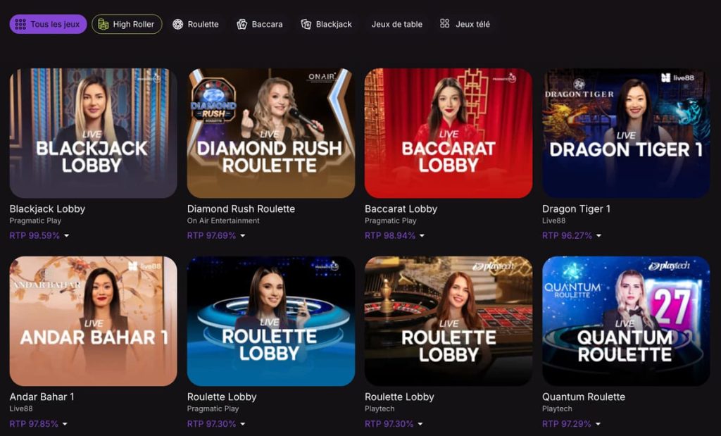The image size is (721, 436).
Task: Switch to the Blackjack category tab
Action: coord(327,25)
